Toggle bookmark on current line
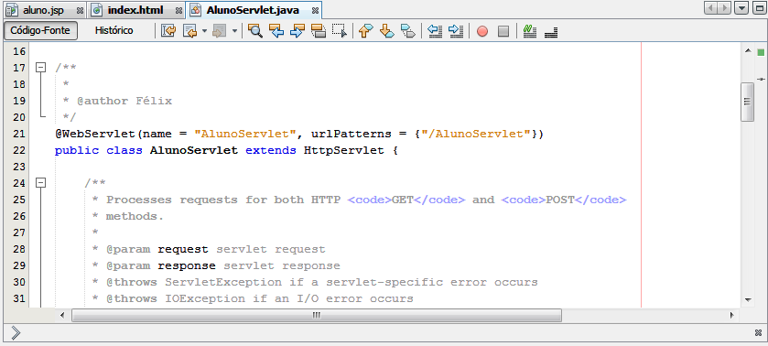Viewport: 768px width, 346px height. point(407,31)
